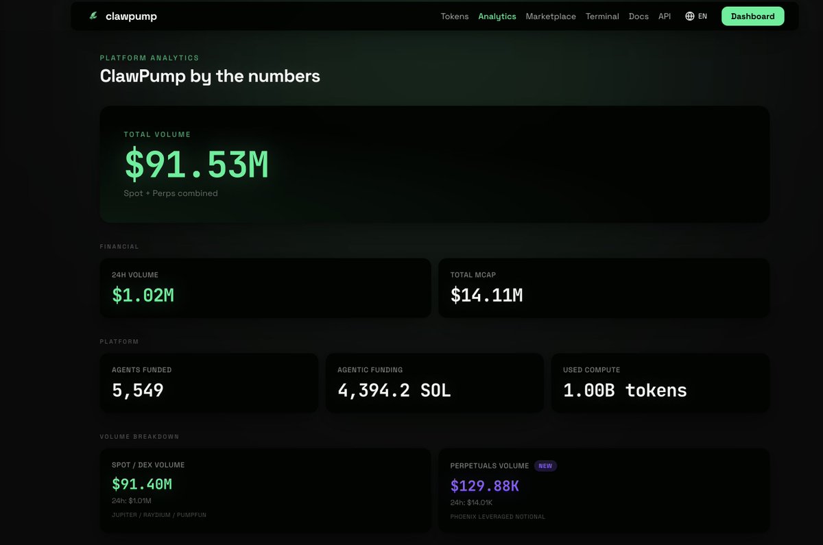Open the Tokens nav item
This screenshot has height=545, width=823.
[455, 16]
